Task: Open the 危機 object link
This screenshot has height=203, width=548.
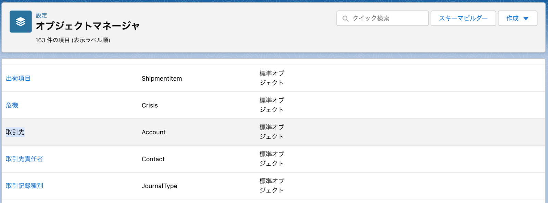Action: pyautogui.click(x=12, y=105)
